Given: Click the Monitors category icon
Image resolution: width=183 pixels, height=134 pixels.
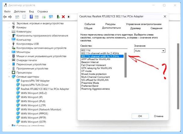Looking at the screenshot, I should tap(13, 52).
